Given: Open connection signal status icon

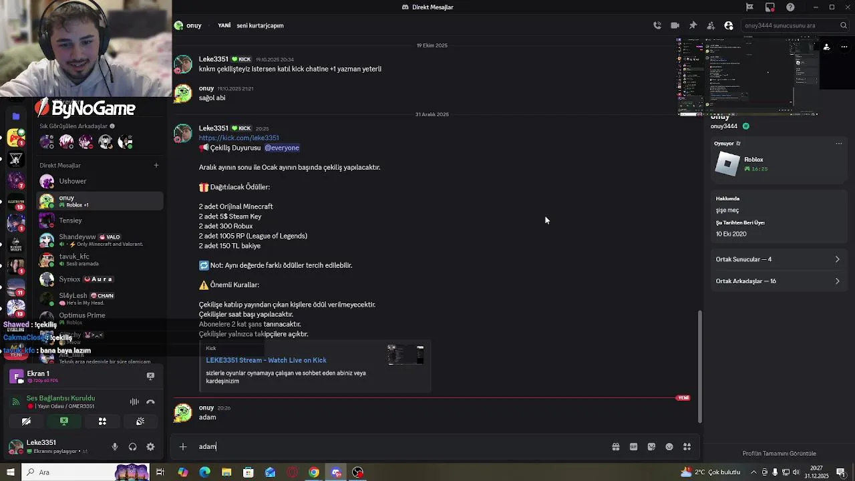Looking at the screenshot, I should pos(16,402).
